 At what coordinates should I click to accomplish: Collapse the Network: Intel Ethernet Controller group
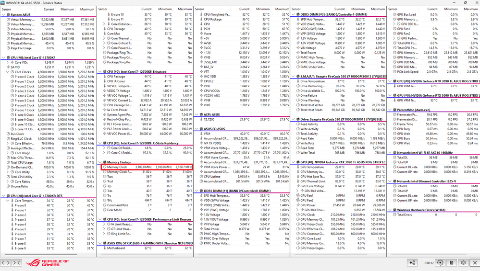pos(390,181)
